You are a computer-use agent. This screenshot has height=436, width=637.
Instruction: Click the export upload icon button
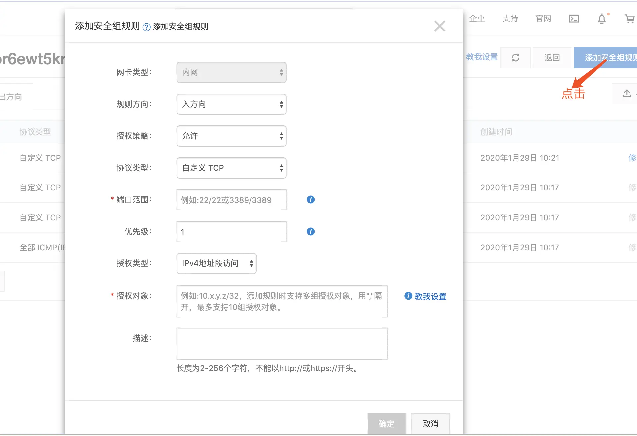pyautogui.click(x=626, y=94)
